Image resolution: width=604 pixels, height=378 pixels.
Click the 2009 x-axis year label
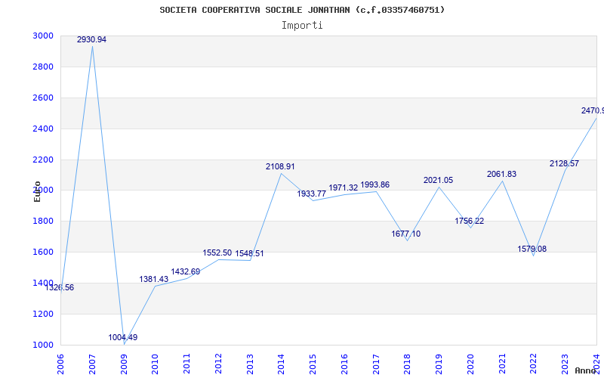124,364
